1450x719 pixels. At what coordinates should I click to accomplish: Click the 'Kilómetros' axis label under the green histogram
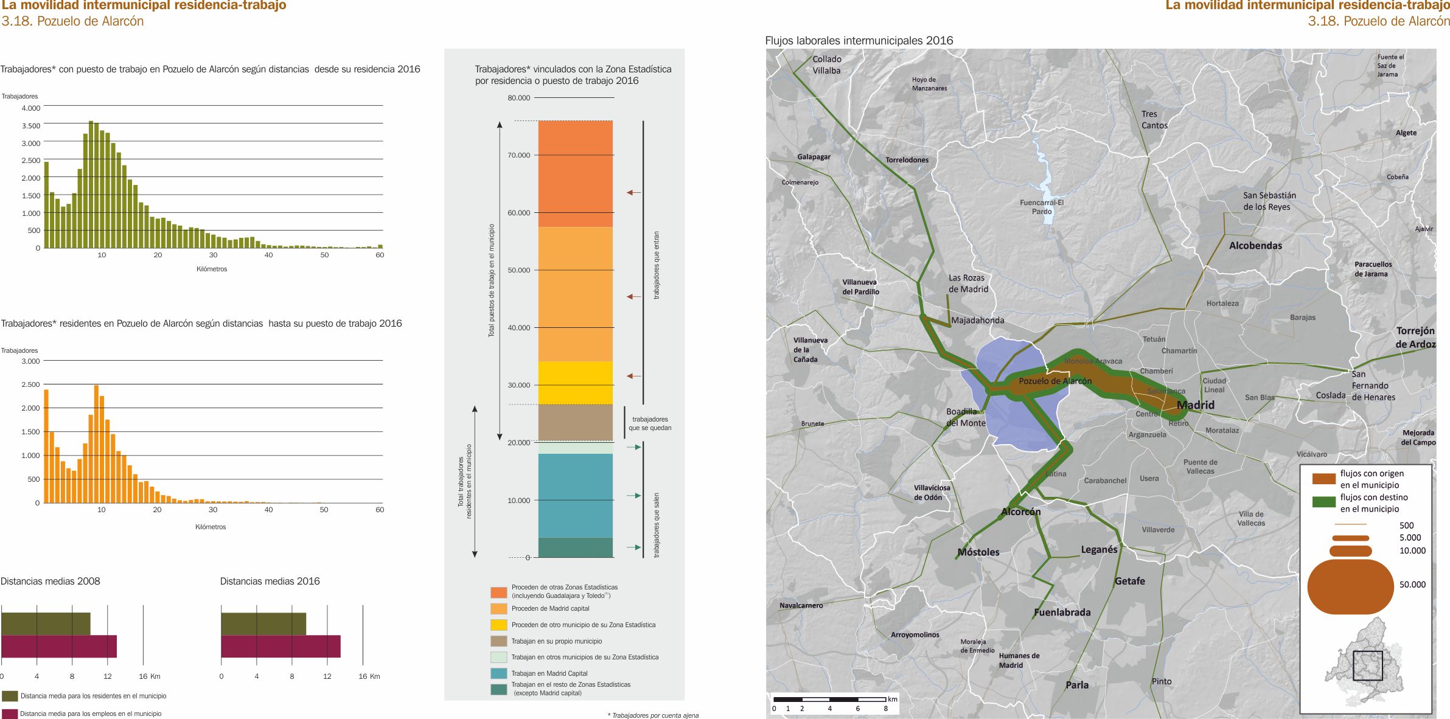[212, 269]
